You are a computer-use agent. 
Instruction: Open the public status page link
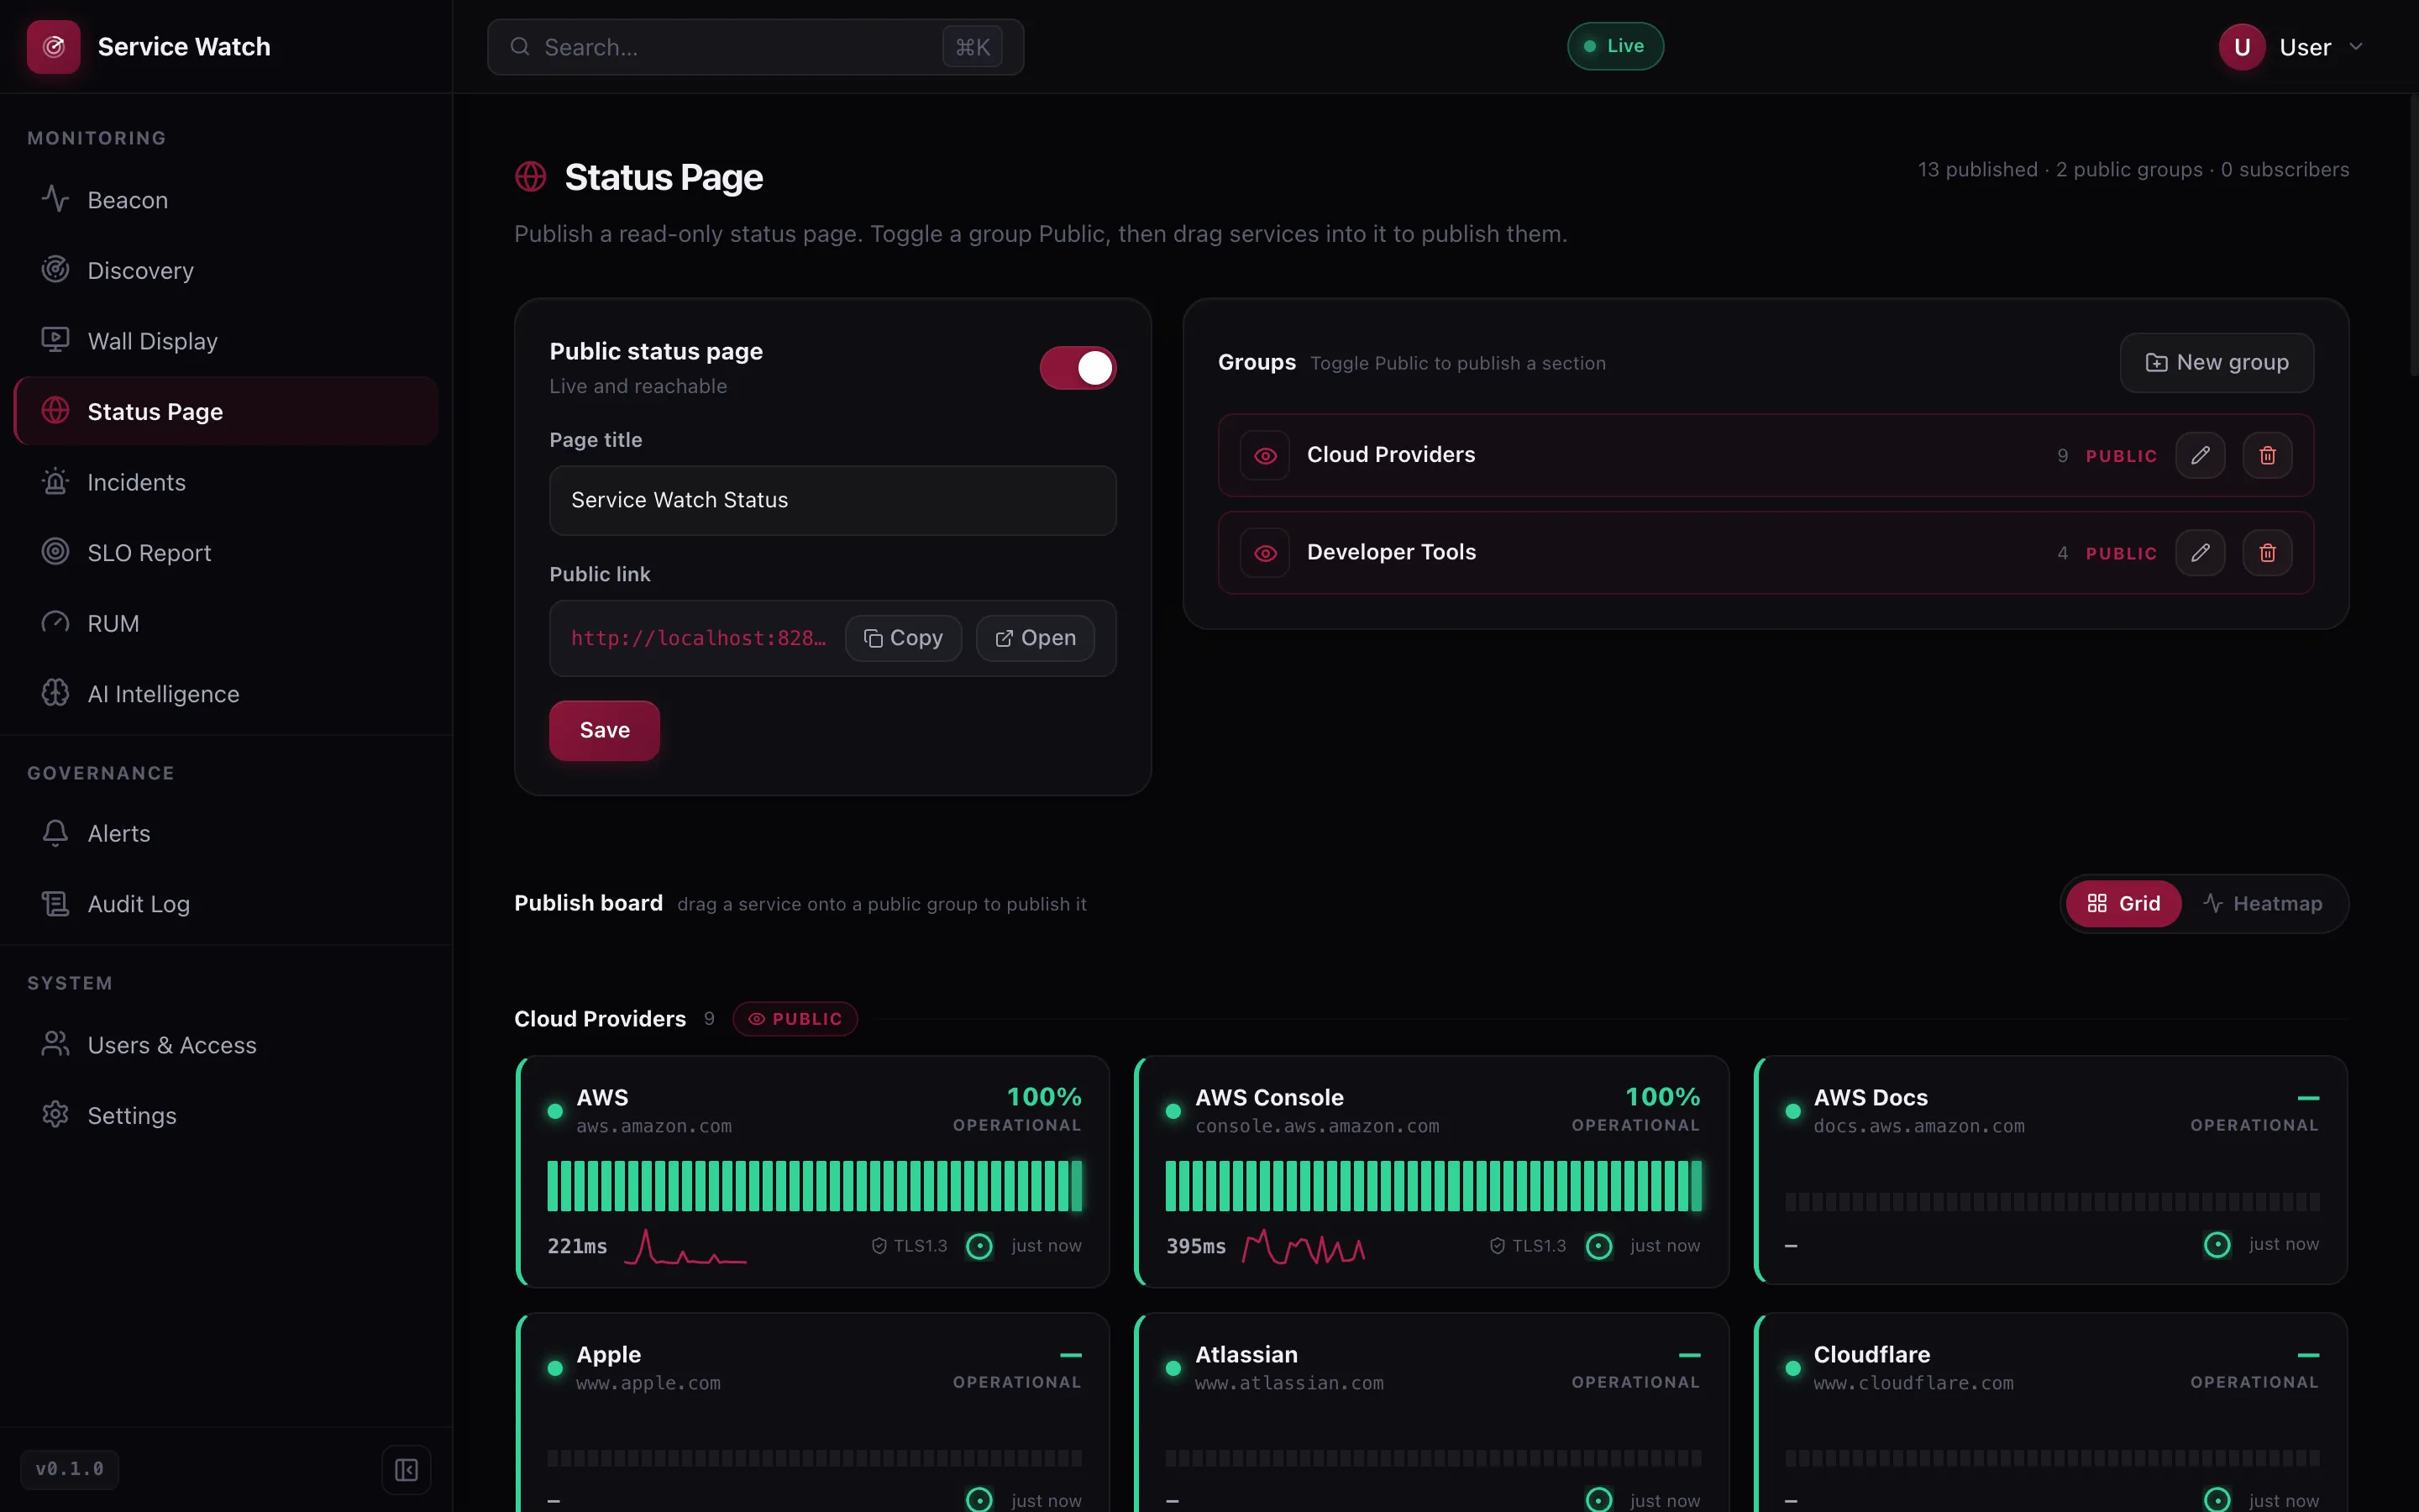1035,638
